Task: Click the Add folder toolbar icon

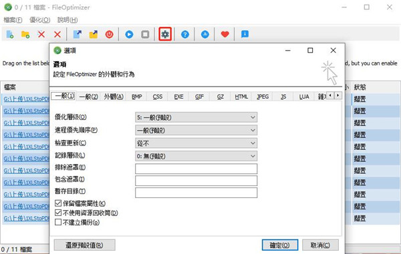Action: (x=25, y=34)
